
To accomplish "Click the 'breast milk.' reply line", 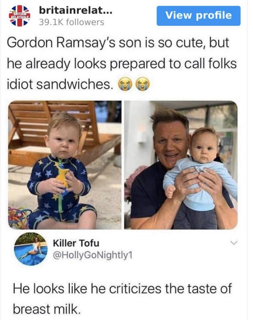I will pyautogui.click(x=46, y=309).
